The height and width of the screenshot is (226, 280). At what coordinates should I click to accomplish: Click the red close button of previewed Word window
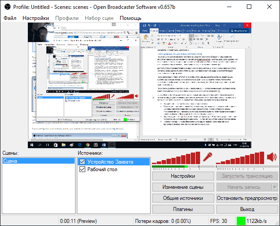point(247,25)
